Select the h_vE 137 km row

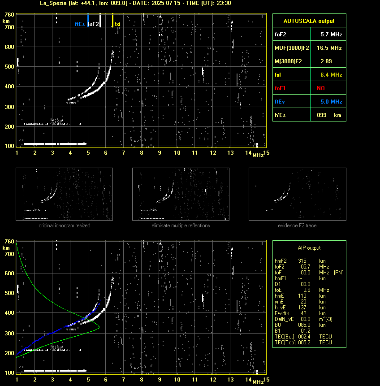click(300, 308)
